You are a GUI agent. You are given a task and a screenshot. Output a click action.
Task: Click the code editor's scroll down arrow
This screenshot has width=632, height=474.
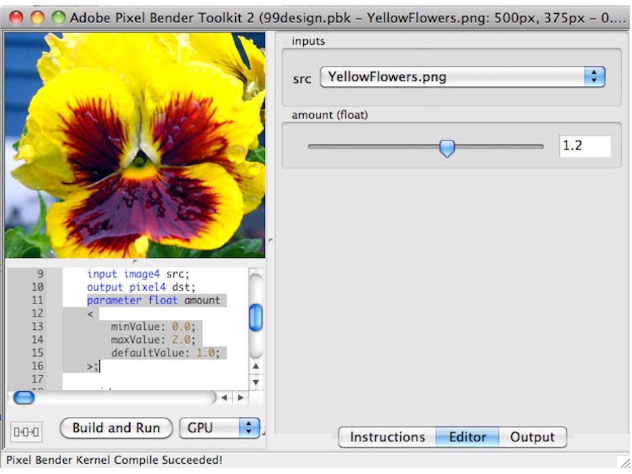(256, 382)
